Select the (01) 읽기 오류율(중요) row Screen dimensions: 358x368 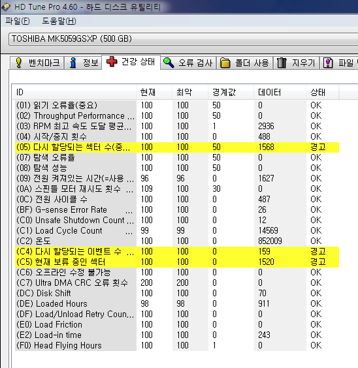177,105
